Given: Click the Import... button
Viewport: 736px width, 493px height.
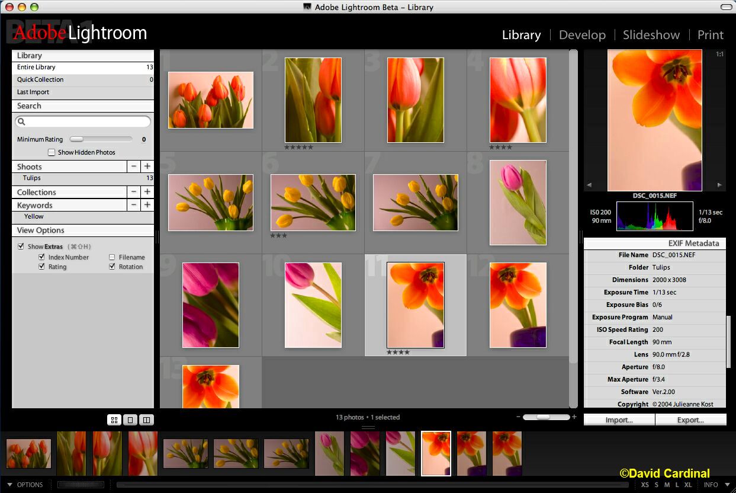Looking at the screenshot, I should (619, 420).
